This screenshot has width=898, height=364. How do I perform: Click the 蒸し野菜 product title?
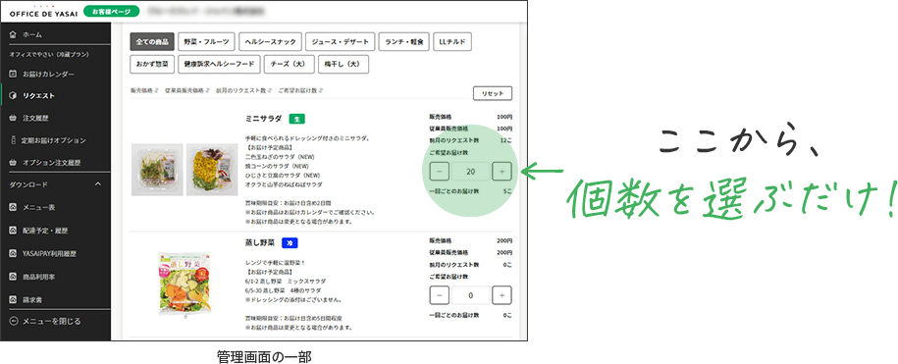point(260,242)
